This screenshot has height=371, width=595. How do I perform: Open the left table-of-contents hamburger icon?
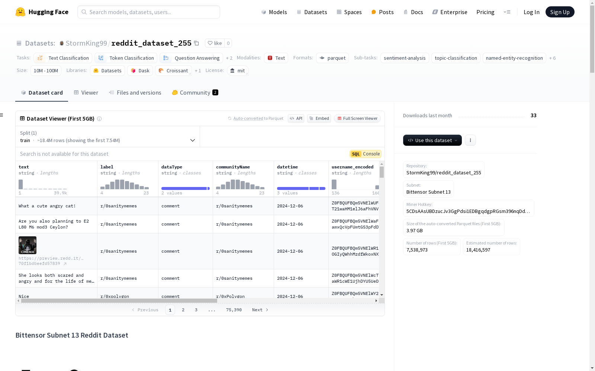click(x=1, y=115)
